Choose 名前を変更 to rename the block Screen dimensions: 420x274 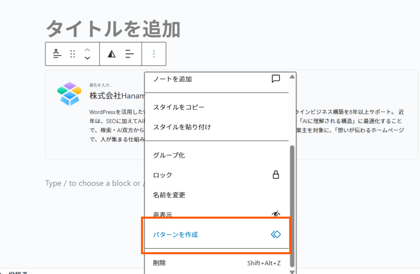point(169,195)
